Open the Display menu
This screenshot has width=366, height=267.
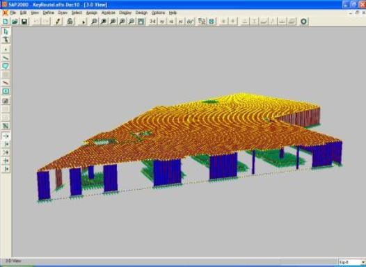click(125, 13)
